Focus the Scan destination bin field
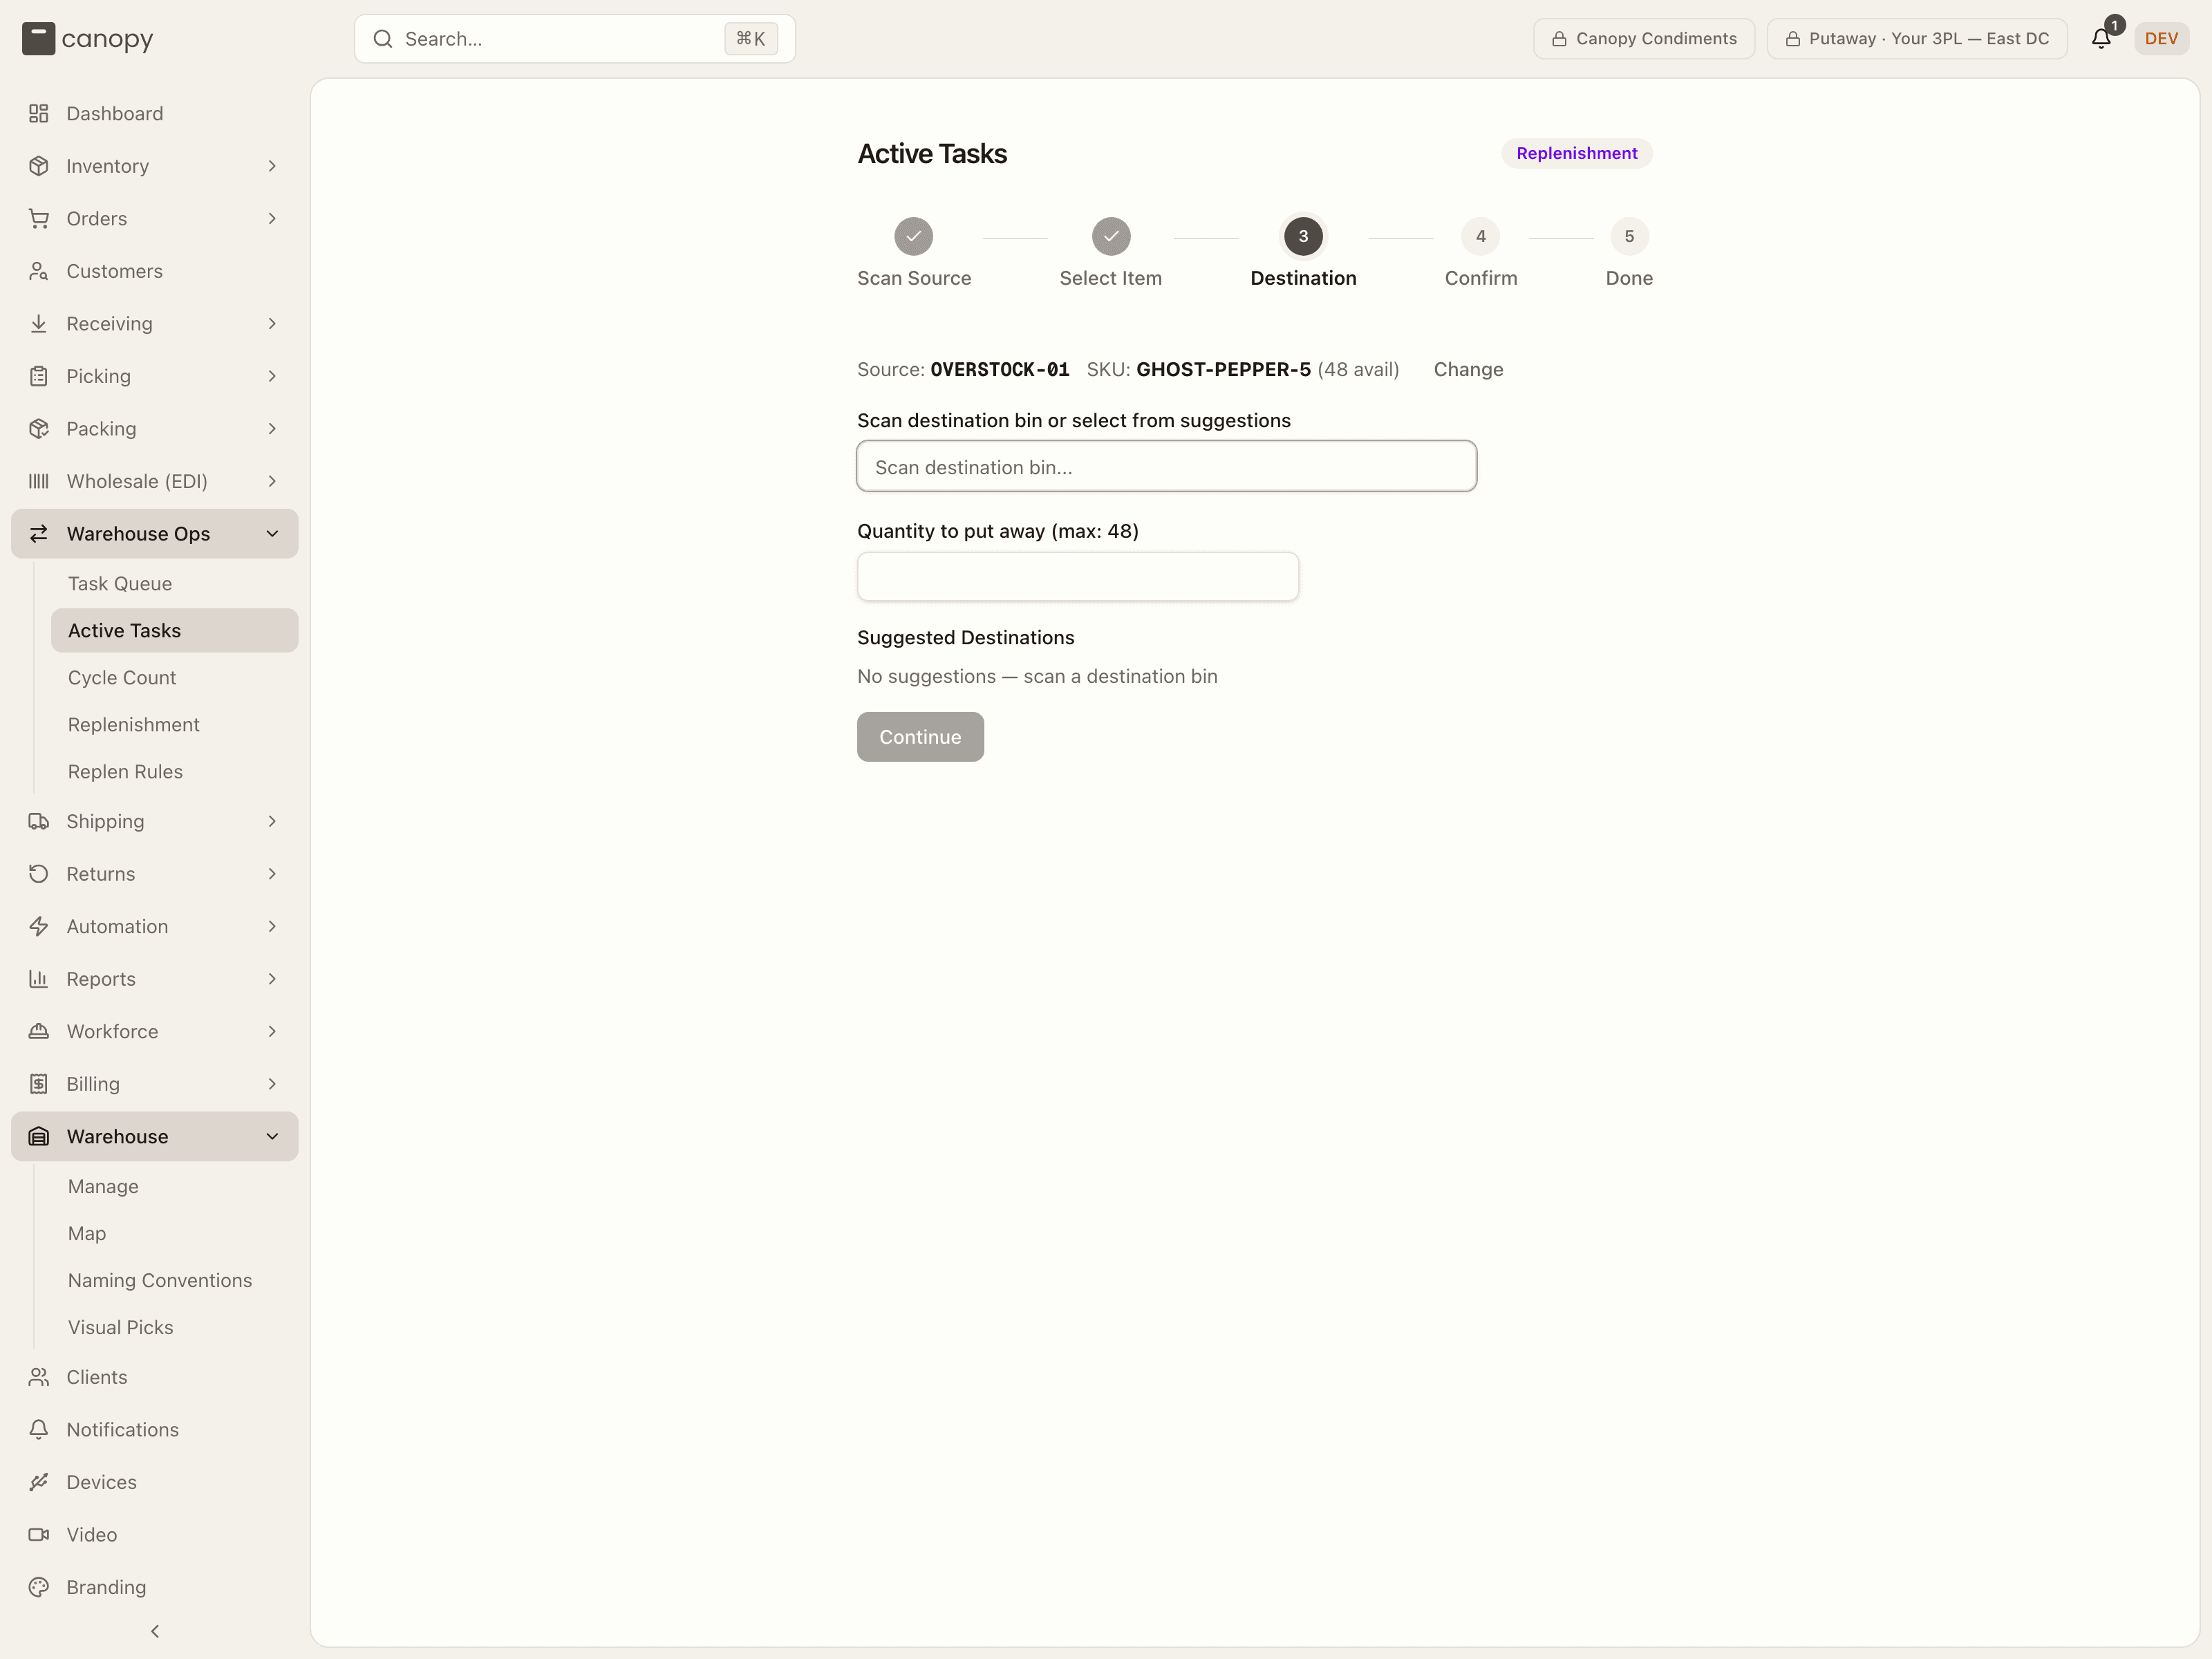The height and width of the screenshot is (1659, 2212). click(1166, 467)
